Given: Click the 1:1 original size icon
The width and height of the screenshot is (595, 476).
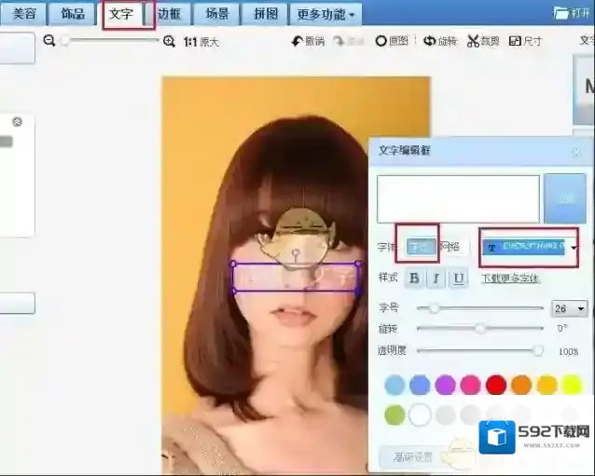Looking at the screenshot, I should pyautogui.click(x=201, y=42).
